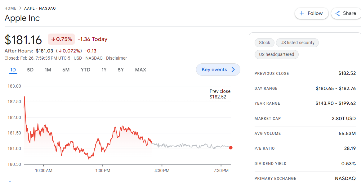Click the Apple Inc heading
361x182 pixels.
pyautogui.click(x=22, y=18)
